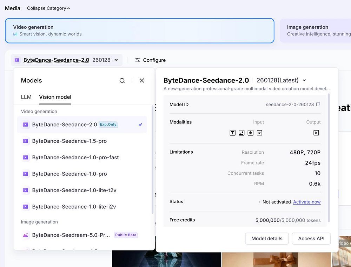
Task: Click the model description text line
Action: click(x=246, y=89)
